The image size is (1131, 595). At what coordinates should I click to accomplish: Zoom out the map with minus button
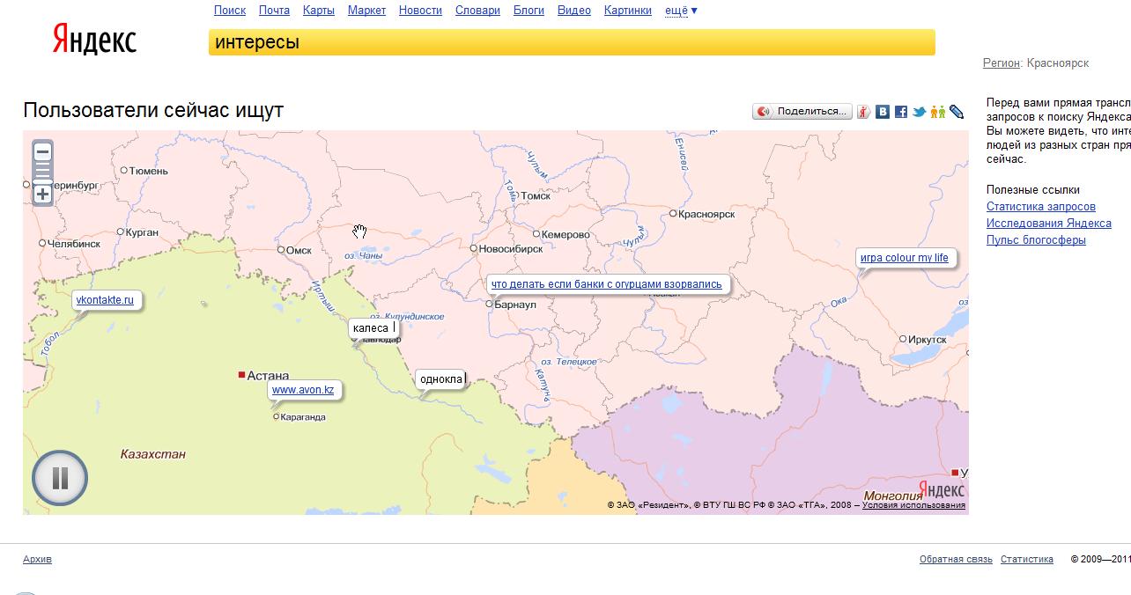pos(42,152)
